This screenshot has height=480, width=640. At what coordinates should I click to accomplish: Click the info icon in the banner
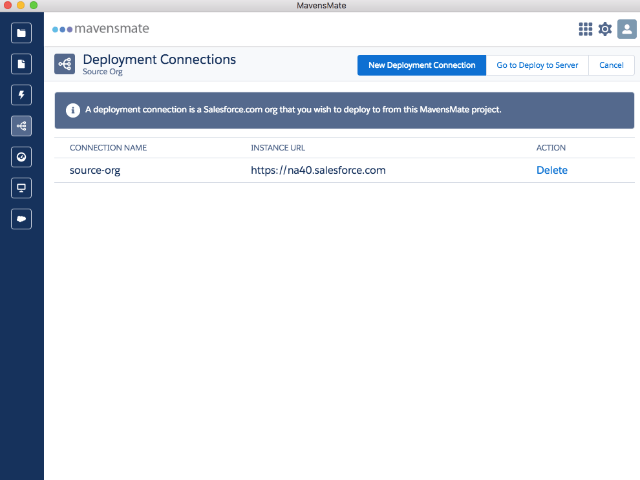click(x=73, y=110)
